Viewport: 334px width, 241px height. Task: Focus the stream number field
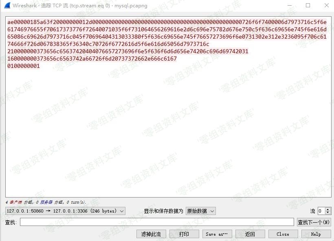pos(322,211)
